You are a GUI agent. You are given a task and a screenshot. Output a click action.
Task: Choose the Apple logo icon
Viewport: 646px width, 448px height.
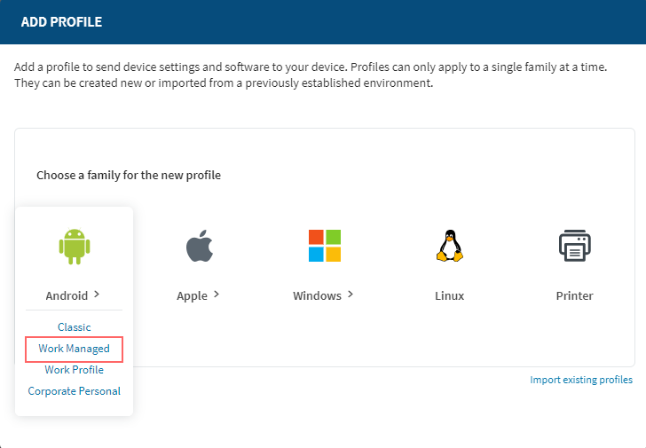tap(200, 246)
